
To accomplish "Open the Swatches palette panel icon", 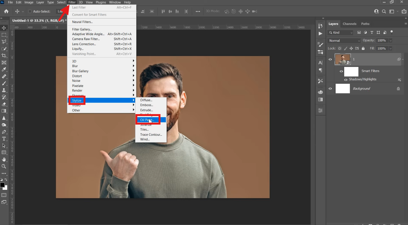I will (320, 92).
